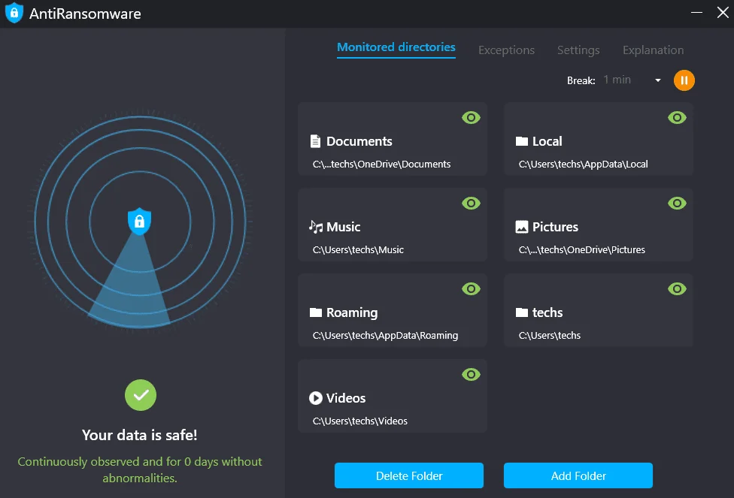This screenshot has height=498, width=734.
Task: Click the Delete Folder button
Action: (x=408, y=475)
